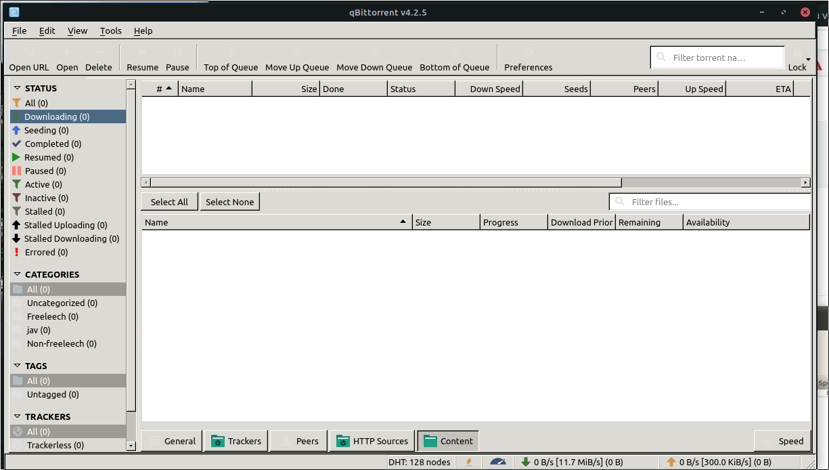Select All (0) under TAGS
Image resolution: width=829 pixels, height=470 pixels.
point(68,381)
